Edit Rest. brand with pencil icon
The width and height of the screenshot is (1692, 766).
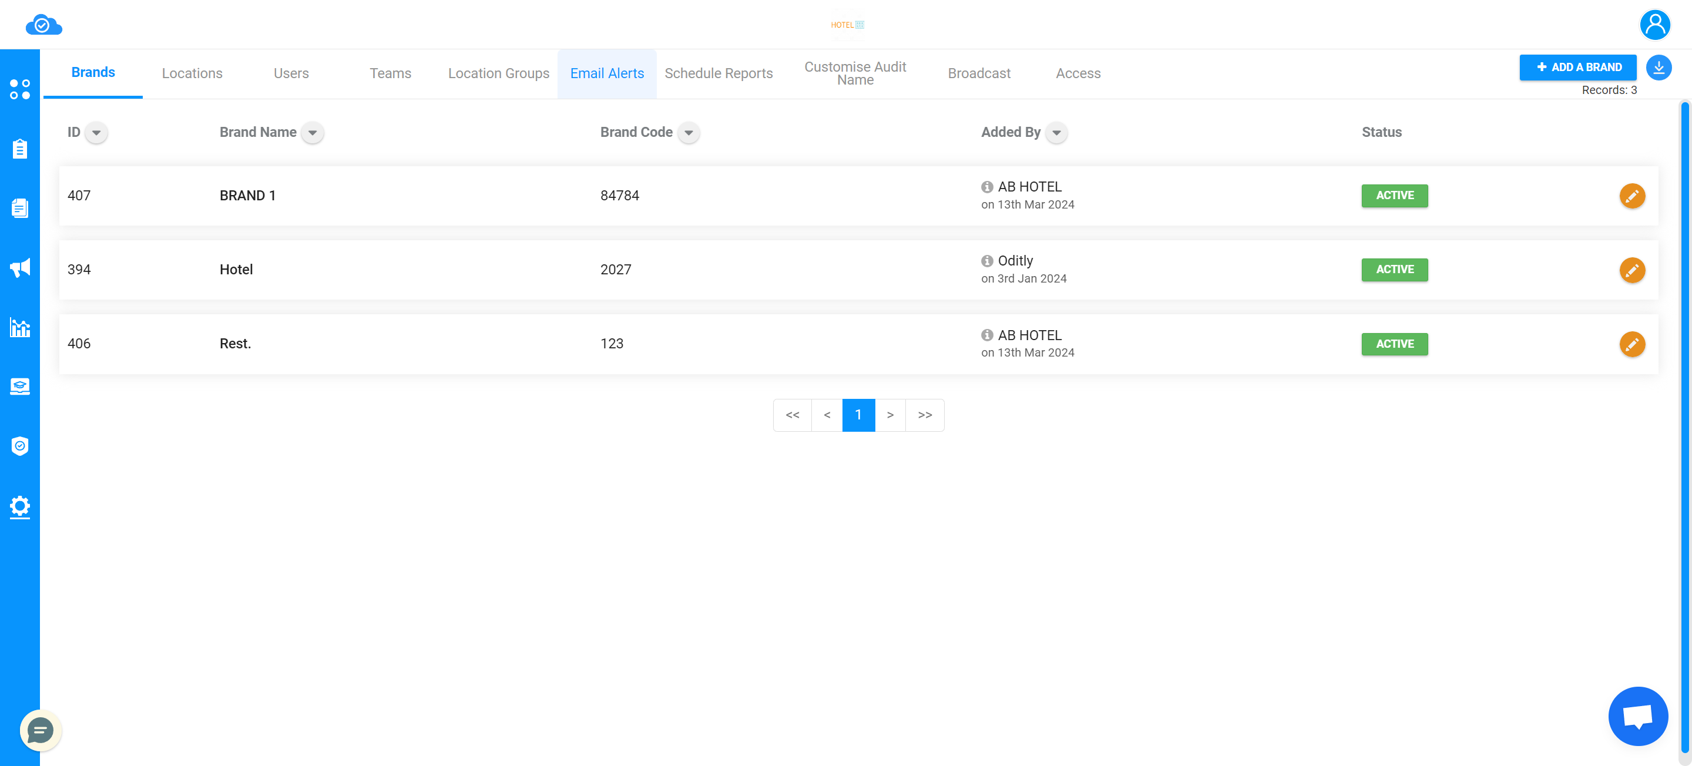1631,344
